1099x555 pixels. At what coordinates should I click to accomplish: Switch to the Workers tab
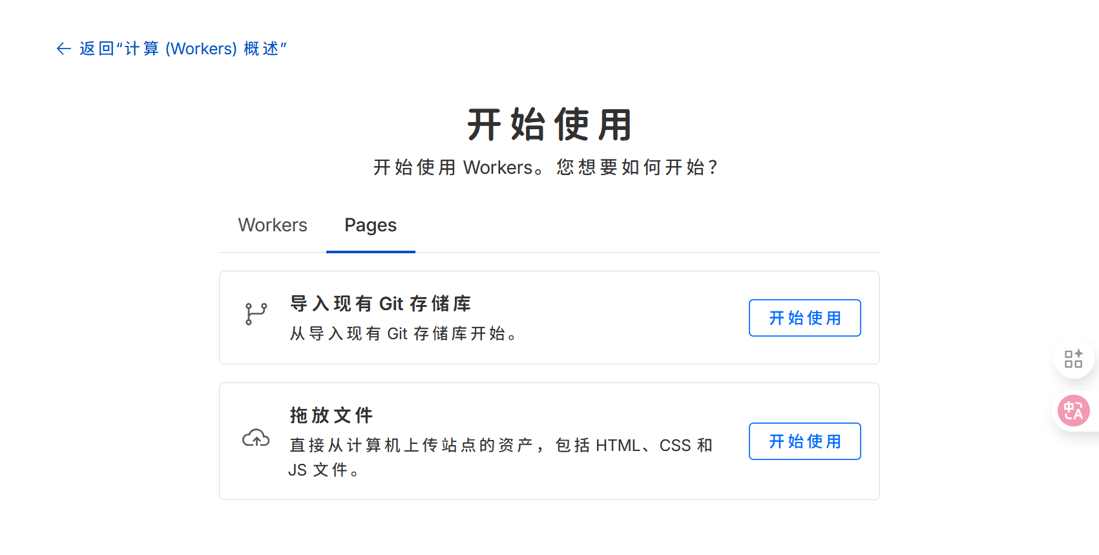[273, 225]
